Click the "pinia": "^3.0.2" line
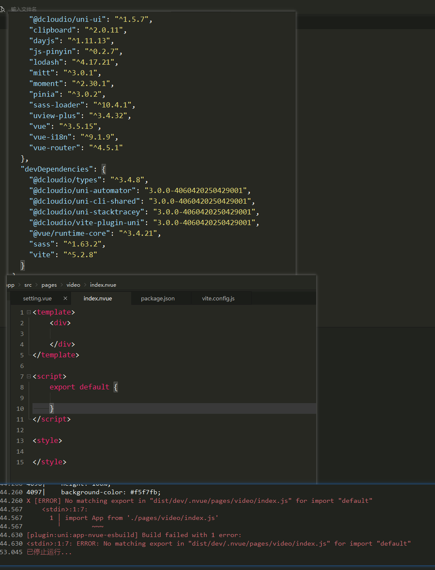Viewport: 435px width, 570px height. tap(67, 94)
